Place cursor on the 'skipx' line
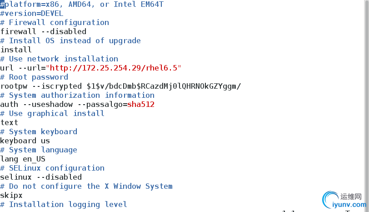 pos(11,196)
